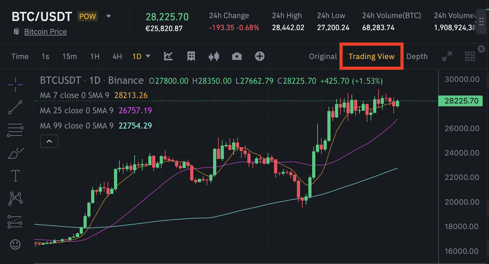
Task: Open the chart style candlestick selector
Action: 214,56
